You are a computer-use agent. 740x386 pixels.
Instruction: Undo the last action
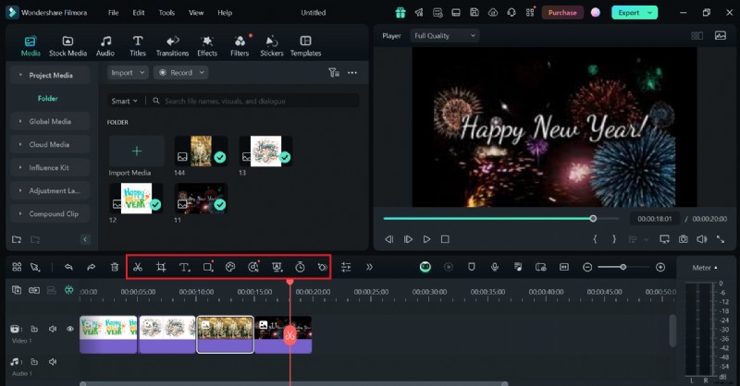coord(68,267)
